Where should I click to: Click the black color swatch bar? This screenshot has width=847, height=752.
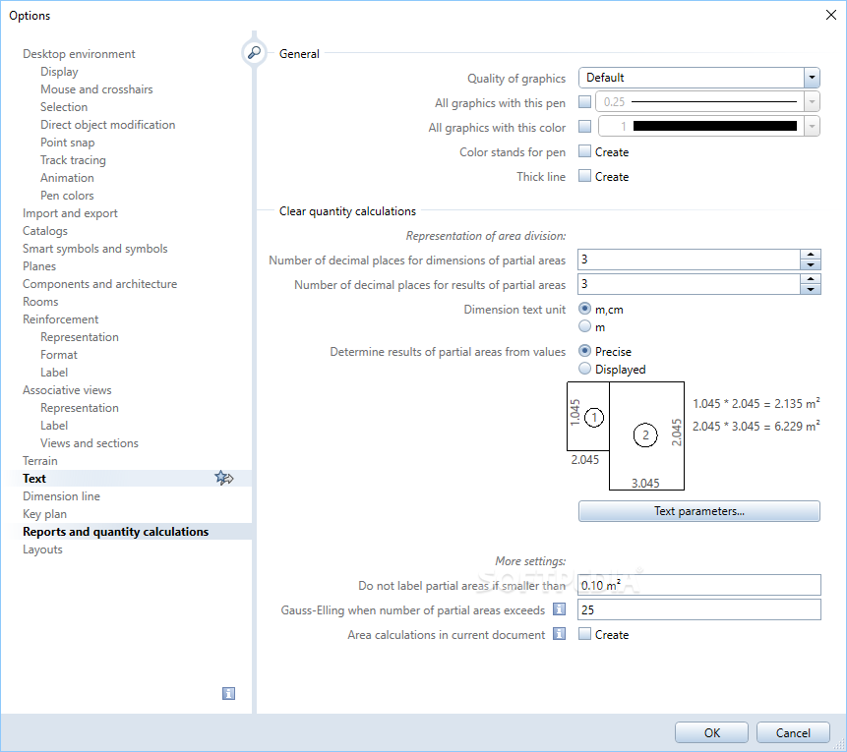pyautogui.click(x=714, y=126)
